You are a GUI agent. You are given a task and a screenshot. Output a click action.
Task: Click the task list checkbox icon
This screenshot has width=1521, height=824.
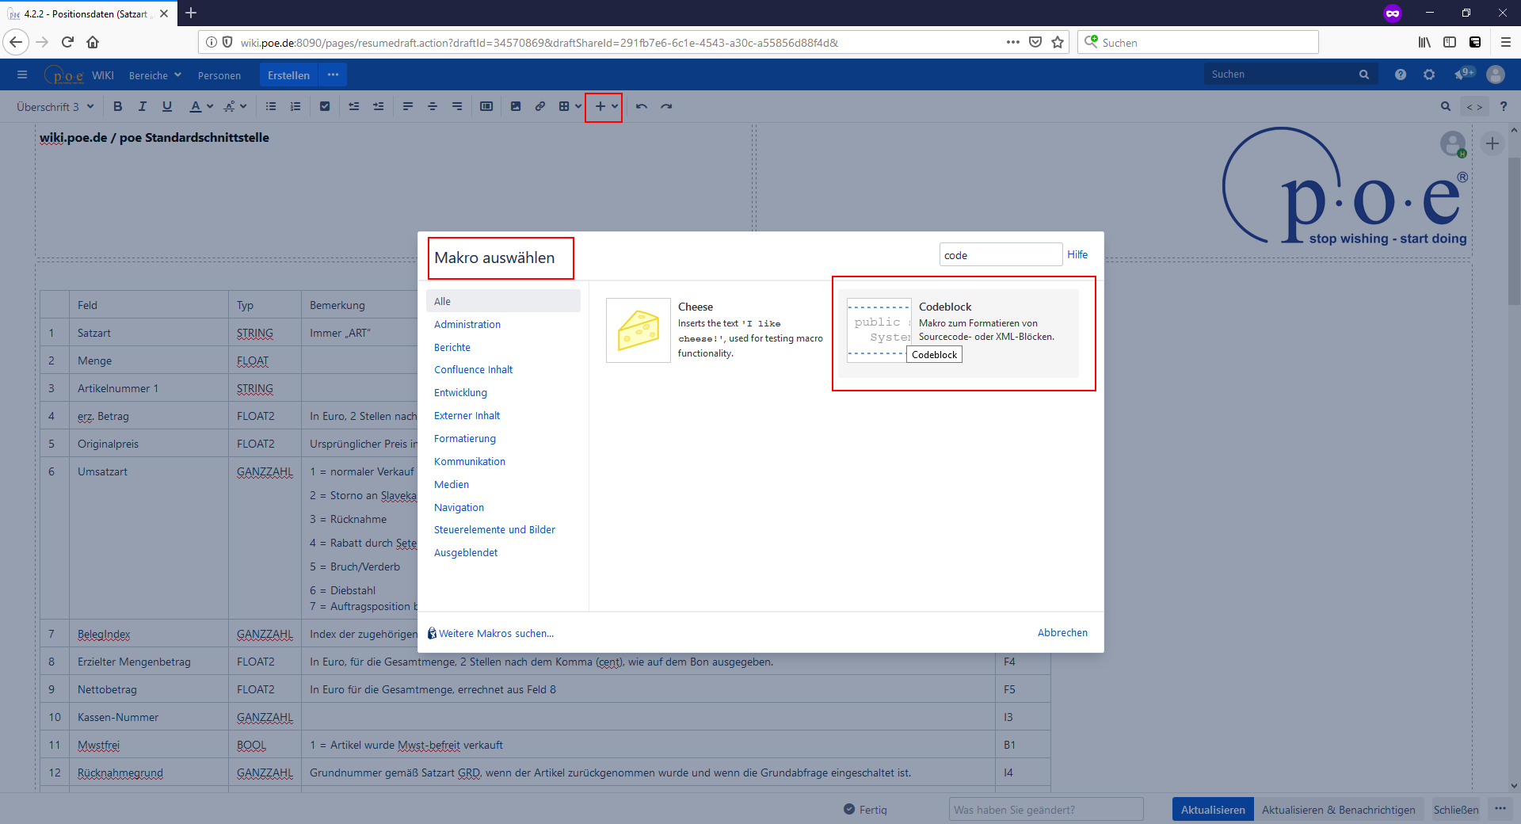(x=325, y=106)
